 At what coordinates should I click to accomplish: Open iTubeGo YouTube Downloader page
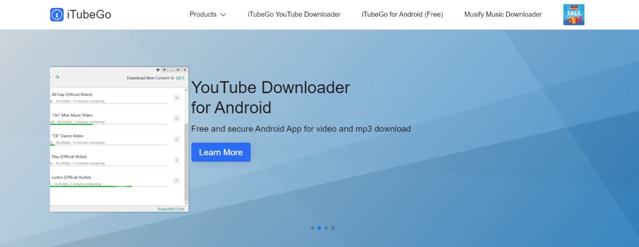tap(294, 14)
